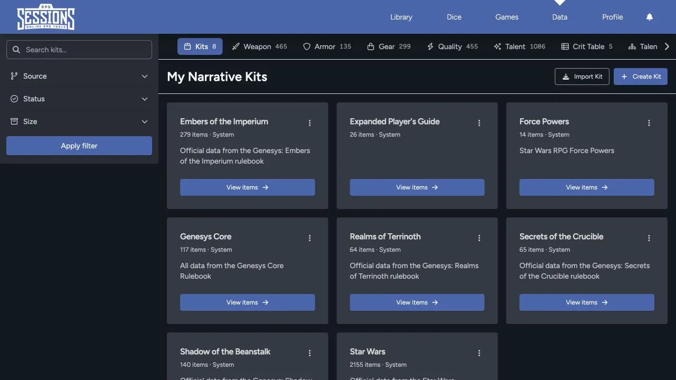Select the Kits 8 tab
Screen dimensions: 676x380
coord(200,46)
